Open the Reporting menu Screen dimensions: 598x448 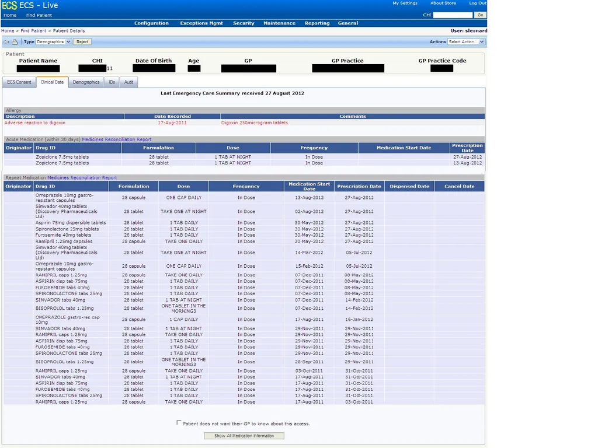317,23
